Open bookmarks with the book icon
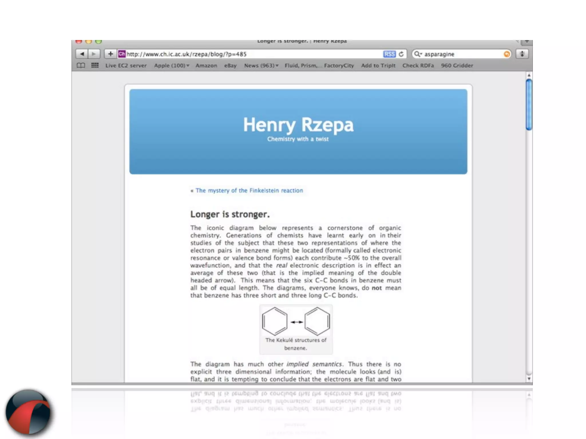The width and height of the screenshot is (586, 439). (x=81, y=65)
